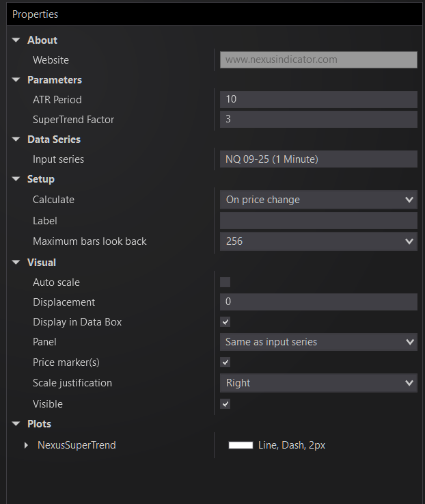This screenshot has width=425, height=504.
Task: Collapse the Parameters section
Action: tap(16, 80)
